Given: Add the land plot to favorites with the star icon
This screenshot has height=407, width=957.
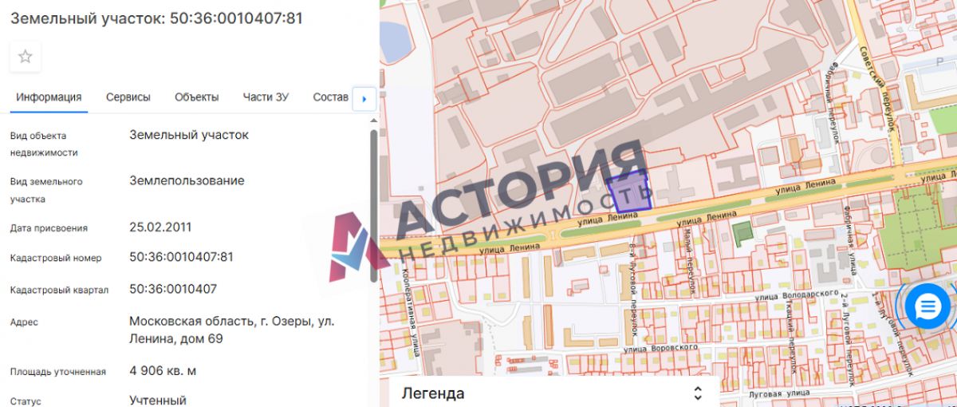Looking at the screenshot, I should [x=26, y=57].
